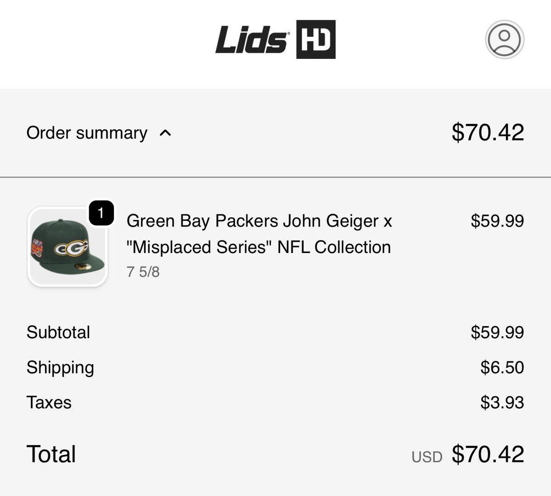Click the Shipping label
551x496 pixels.
[60, 367]
